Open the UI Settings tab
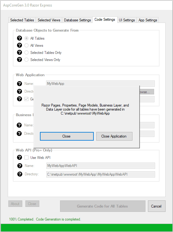Viewport: 173px width, 232px height. coord(127,20)
